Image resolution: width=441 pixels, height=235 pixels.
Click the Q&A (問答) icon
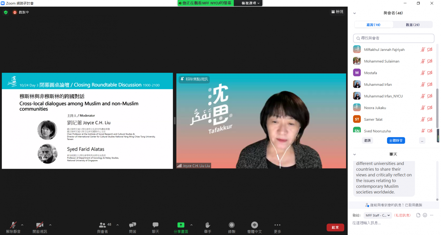tap(133, 225)
